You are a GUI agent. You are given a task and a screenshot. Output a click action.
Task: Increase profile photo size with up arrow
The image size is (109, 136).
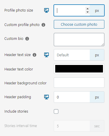pos(87,9)
